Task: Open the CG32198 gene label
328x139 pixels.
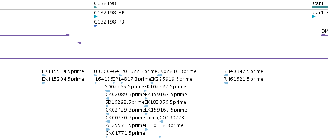Action: click(105, 3)
